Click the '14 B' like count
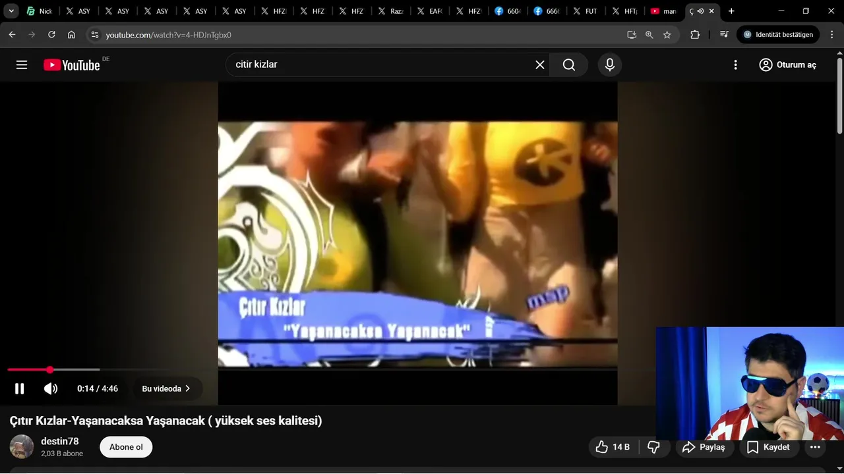Image resolution: width=844 pixels, height=474 pixels. click(x=621, y=447)
